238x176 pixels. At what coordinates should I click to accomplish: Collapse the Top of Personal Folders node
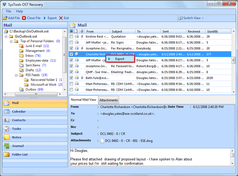tap(11, 41)
